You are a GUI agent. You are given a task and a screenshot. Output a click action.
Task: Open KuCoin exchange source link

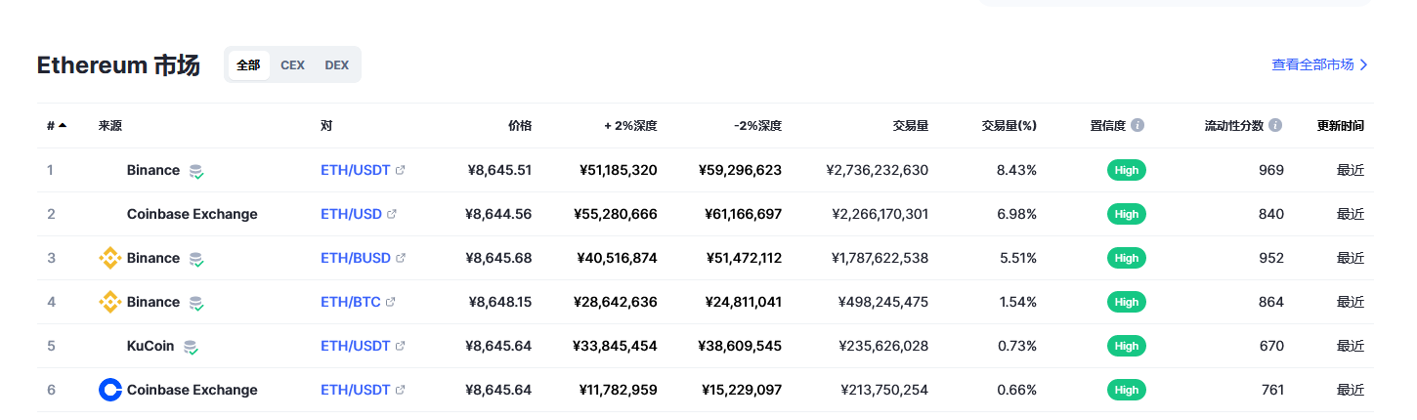click(150, 346)
